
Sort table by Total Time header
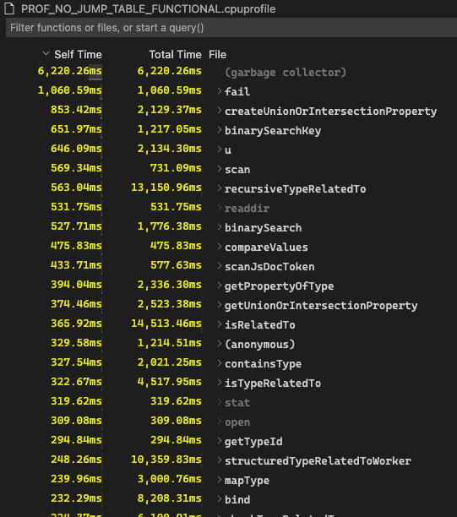tap(175, 54)
